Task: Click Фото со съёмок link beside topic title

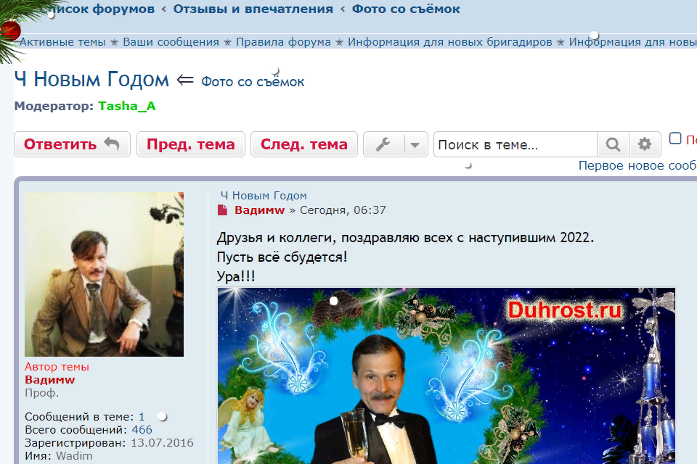Action: [x=253, y=82]
